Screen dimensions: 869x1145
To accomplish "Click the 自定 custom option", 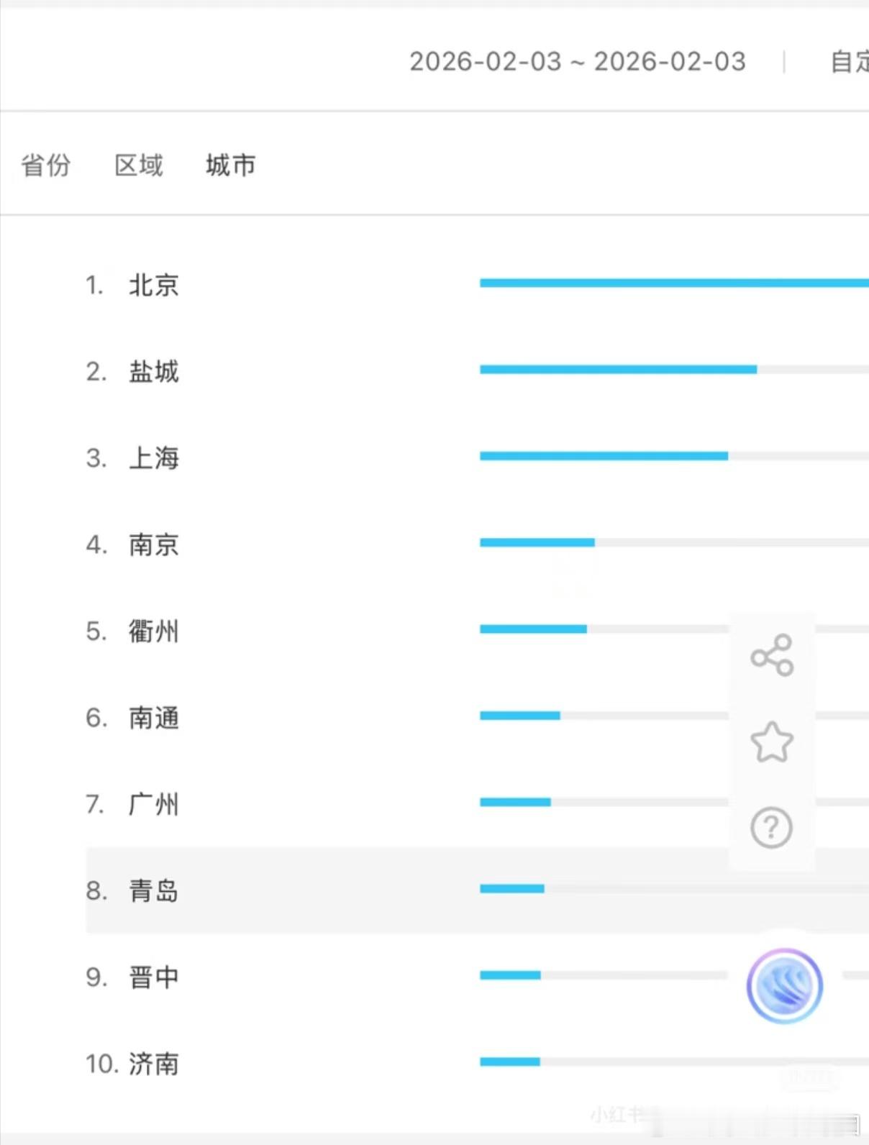I will pos(850,62).
